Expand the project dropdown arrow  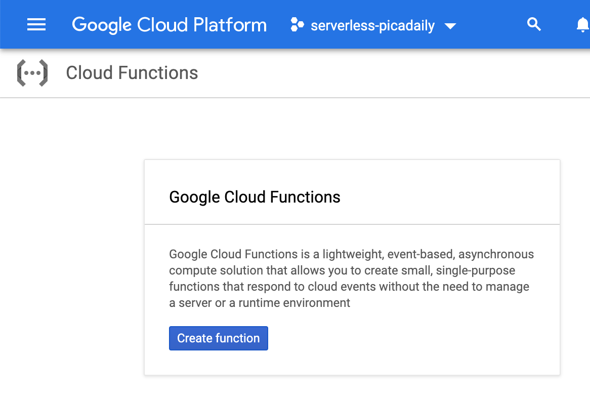450,26
